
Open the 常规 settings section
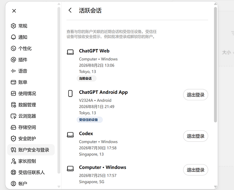coord(31,26)
